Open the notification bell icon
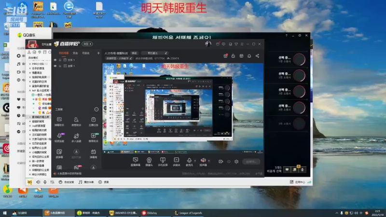The image size is (386, 217). coord(249,56)
